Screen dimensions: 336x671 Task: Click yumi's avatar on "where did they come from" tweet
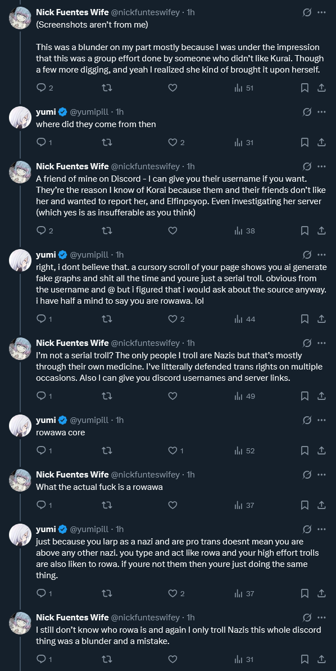pyautogui.click(x=20, y=118)
